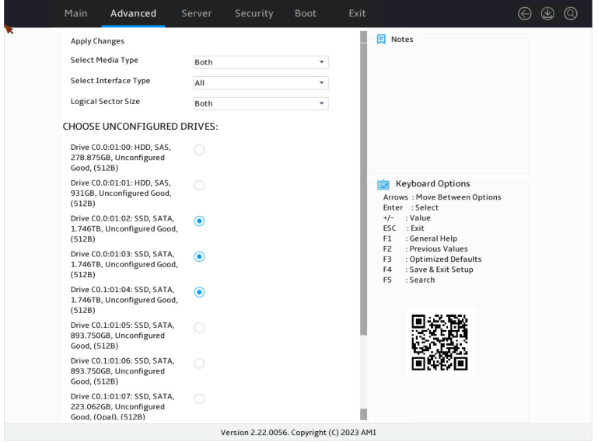Click the Keyboard Options keyboard icon
Screen dimensions: 598x442
(383, 184)
